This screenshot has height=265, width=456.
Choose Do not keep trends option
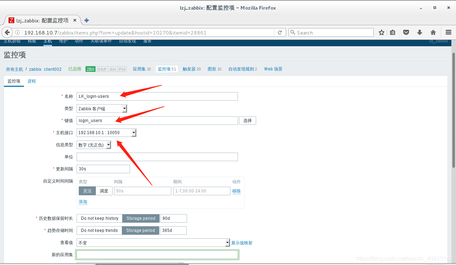click(x=99, y=230)
